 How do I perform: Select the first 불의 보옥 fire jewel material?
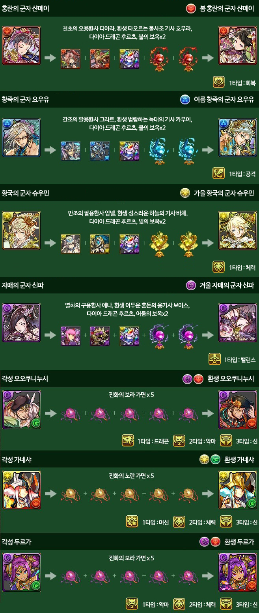(159, 59)
